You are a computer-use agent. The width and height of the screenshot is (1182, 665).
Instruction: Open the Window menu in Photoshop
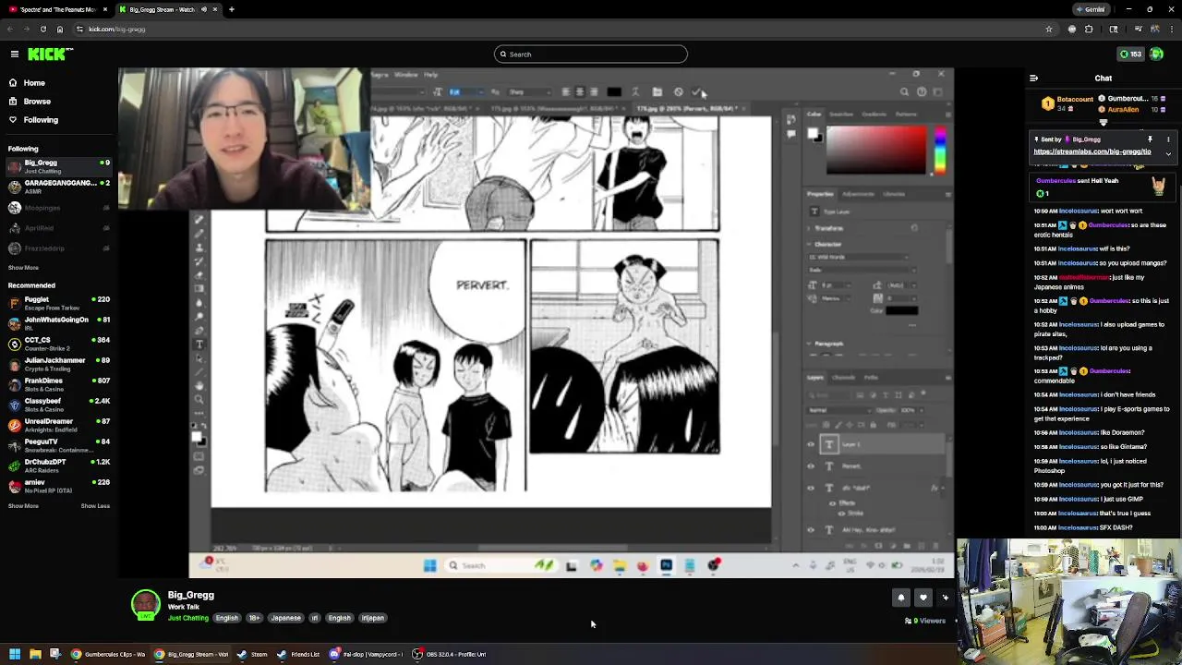coord(406,75)
